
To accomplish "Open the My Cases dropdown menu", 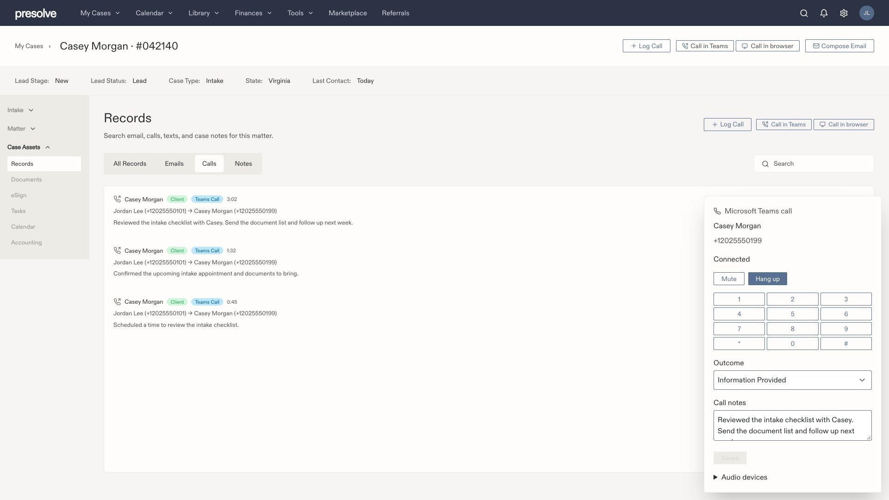I will [x=100, y=13].
